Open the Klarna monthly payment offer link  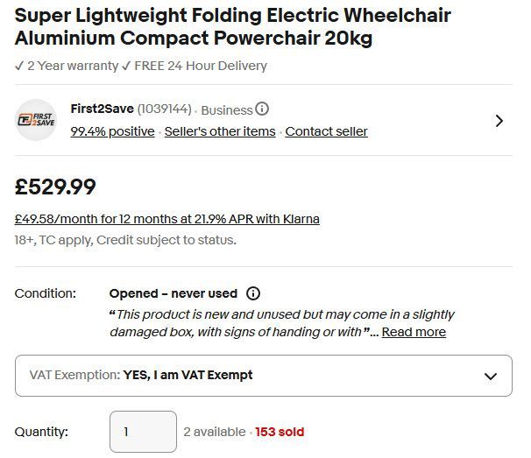click(166, 218)
